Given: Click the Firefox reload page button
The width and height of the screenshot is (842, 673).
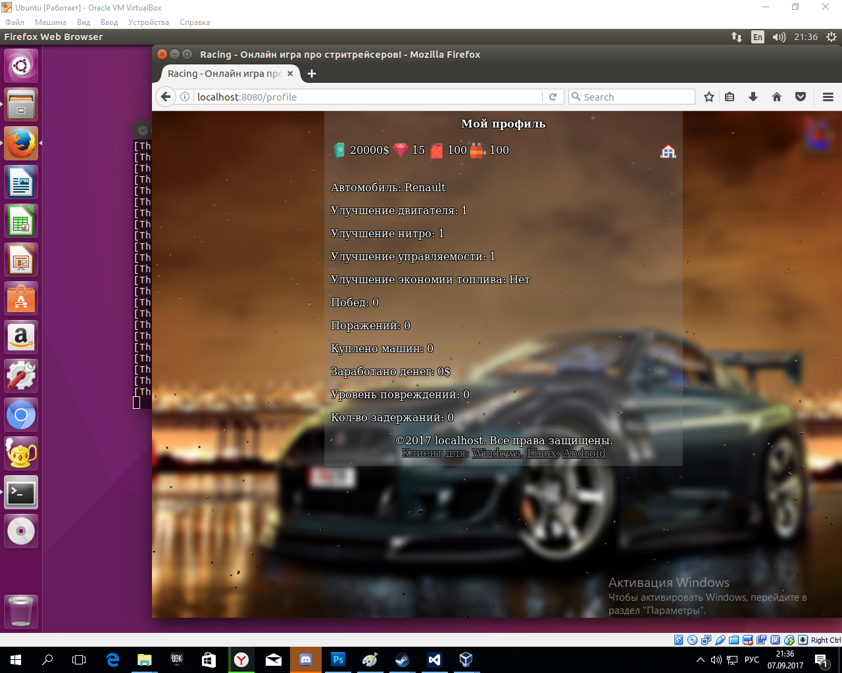Looking at the screenshot, I should click(x=553, y=97).
